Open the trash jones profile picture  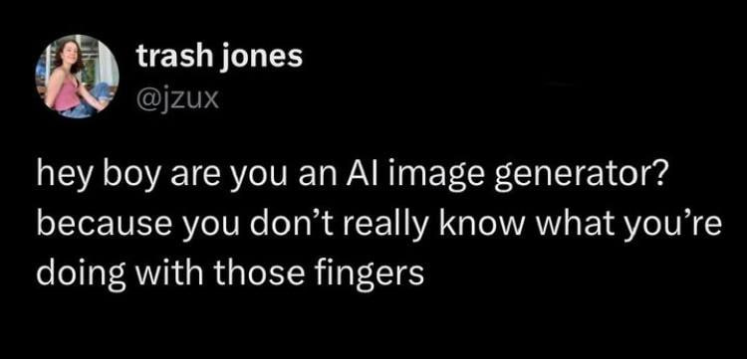point(77,77)
